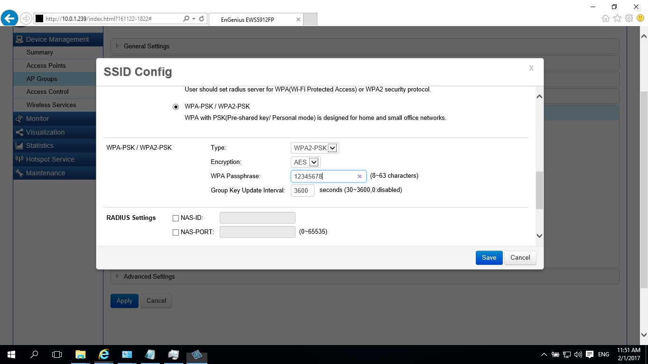648x364 pixels.
Task: Open the Encryption dropdown showing AES
Action: click(306, 162)
